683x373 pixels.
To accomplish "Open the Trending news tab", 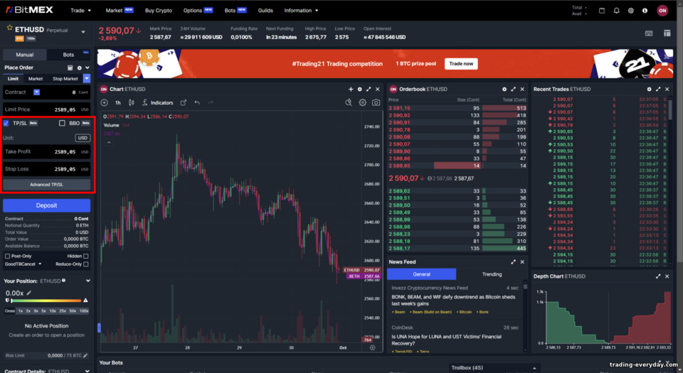I will click(x=492, y=274).
